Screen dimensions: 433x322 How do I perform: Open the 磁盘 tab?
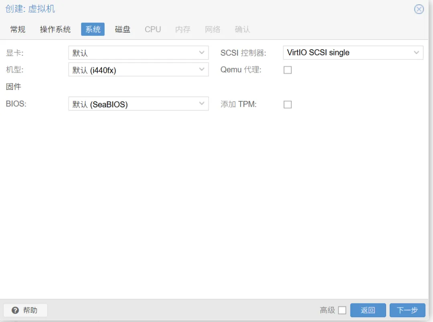coord(123,29)
